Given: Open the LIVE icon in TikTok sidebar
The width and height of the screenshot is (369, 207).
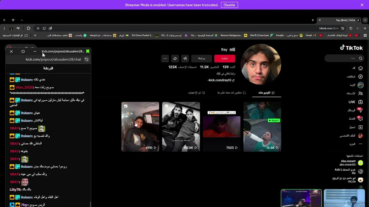Looking at the screenshot, I should pos(360,102).
